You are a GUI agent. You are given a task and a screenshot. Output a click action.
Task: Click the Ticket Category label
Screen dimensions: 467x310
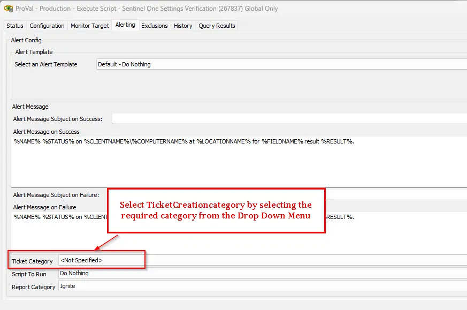coord(32,261)
